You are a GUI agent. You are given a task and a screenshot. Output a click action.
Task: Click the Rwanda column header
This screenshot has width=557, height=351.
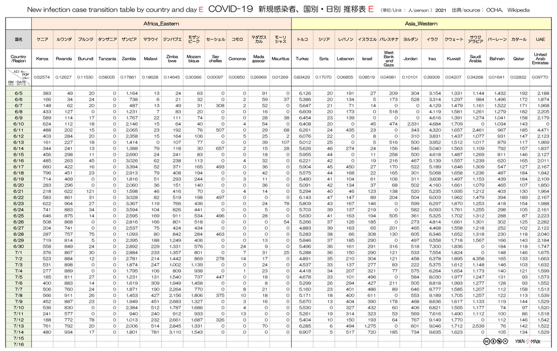[x=64, y=59]
